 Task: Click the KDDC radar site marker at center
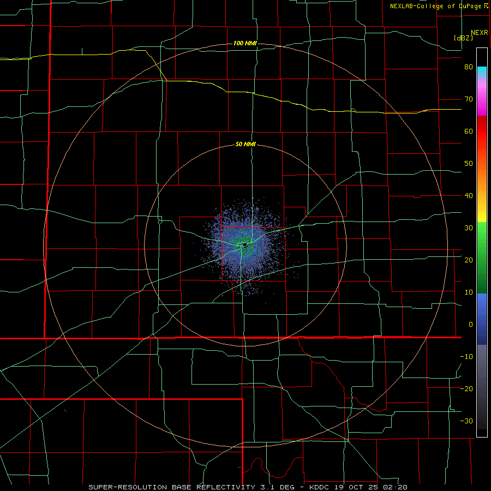(x=245, y=245)
